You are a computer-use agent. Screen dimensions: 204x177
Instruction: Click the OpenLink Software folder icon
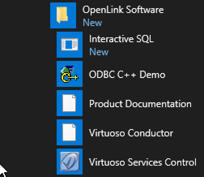[63, 15]
